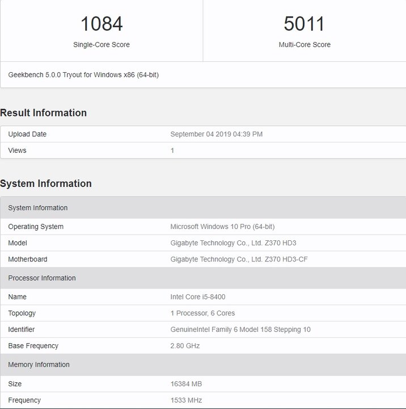Click the Motherboard row label

28,259
